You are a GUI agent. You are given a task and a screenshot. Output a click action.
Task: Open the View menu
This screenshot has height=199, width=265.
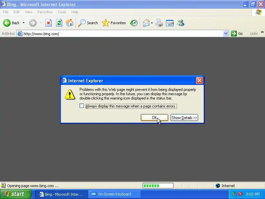[28, 12]
